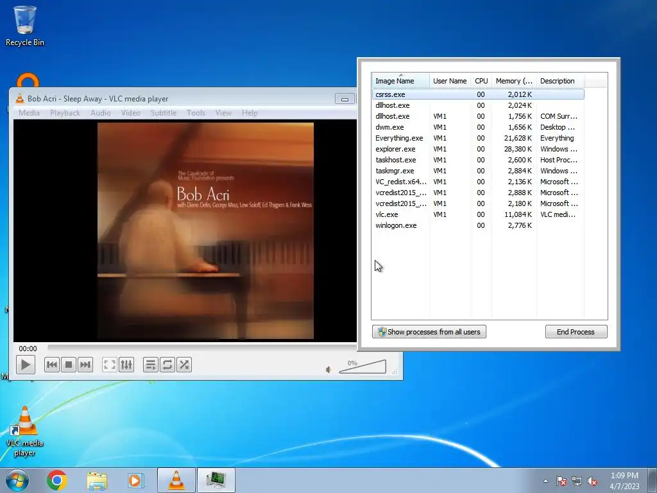Select vcredist2015 row with 2,888 K

[478, 193]
